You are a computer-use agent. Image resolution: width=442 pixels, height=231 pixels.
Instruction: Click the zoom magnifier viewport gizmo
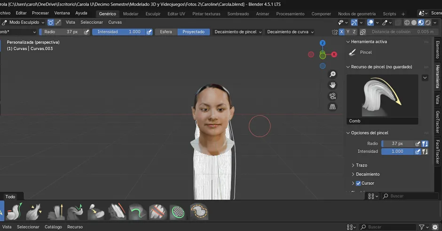[x=332, y=74]
